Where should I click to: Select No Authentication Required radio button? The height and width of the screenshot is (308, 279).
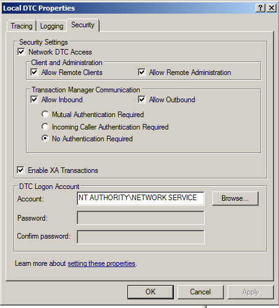click(x=45, y=138)
